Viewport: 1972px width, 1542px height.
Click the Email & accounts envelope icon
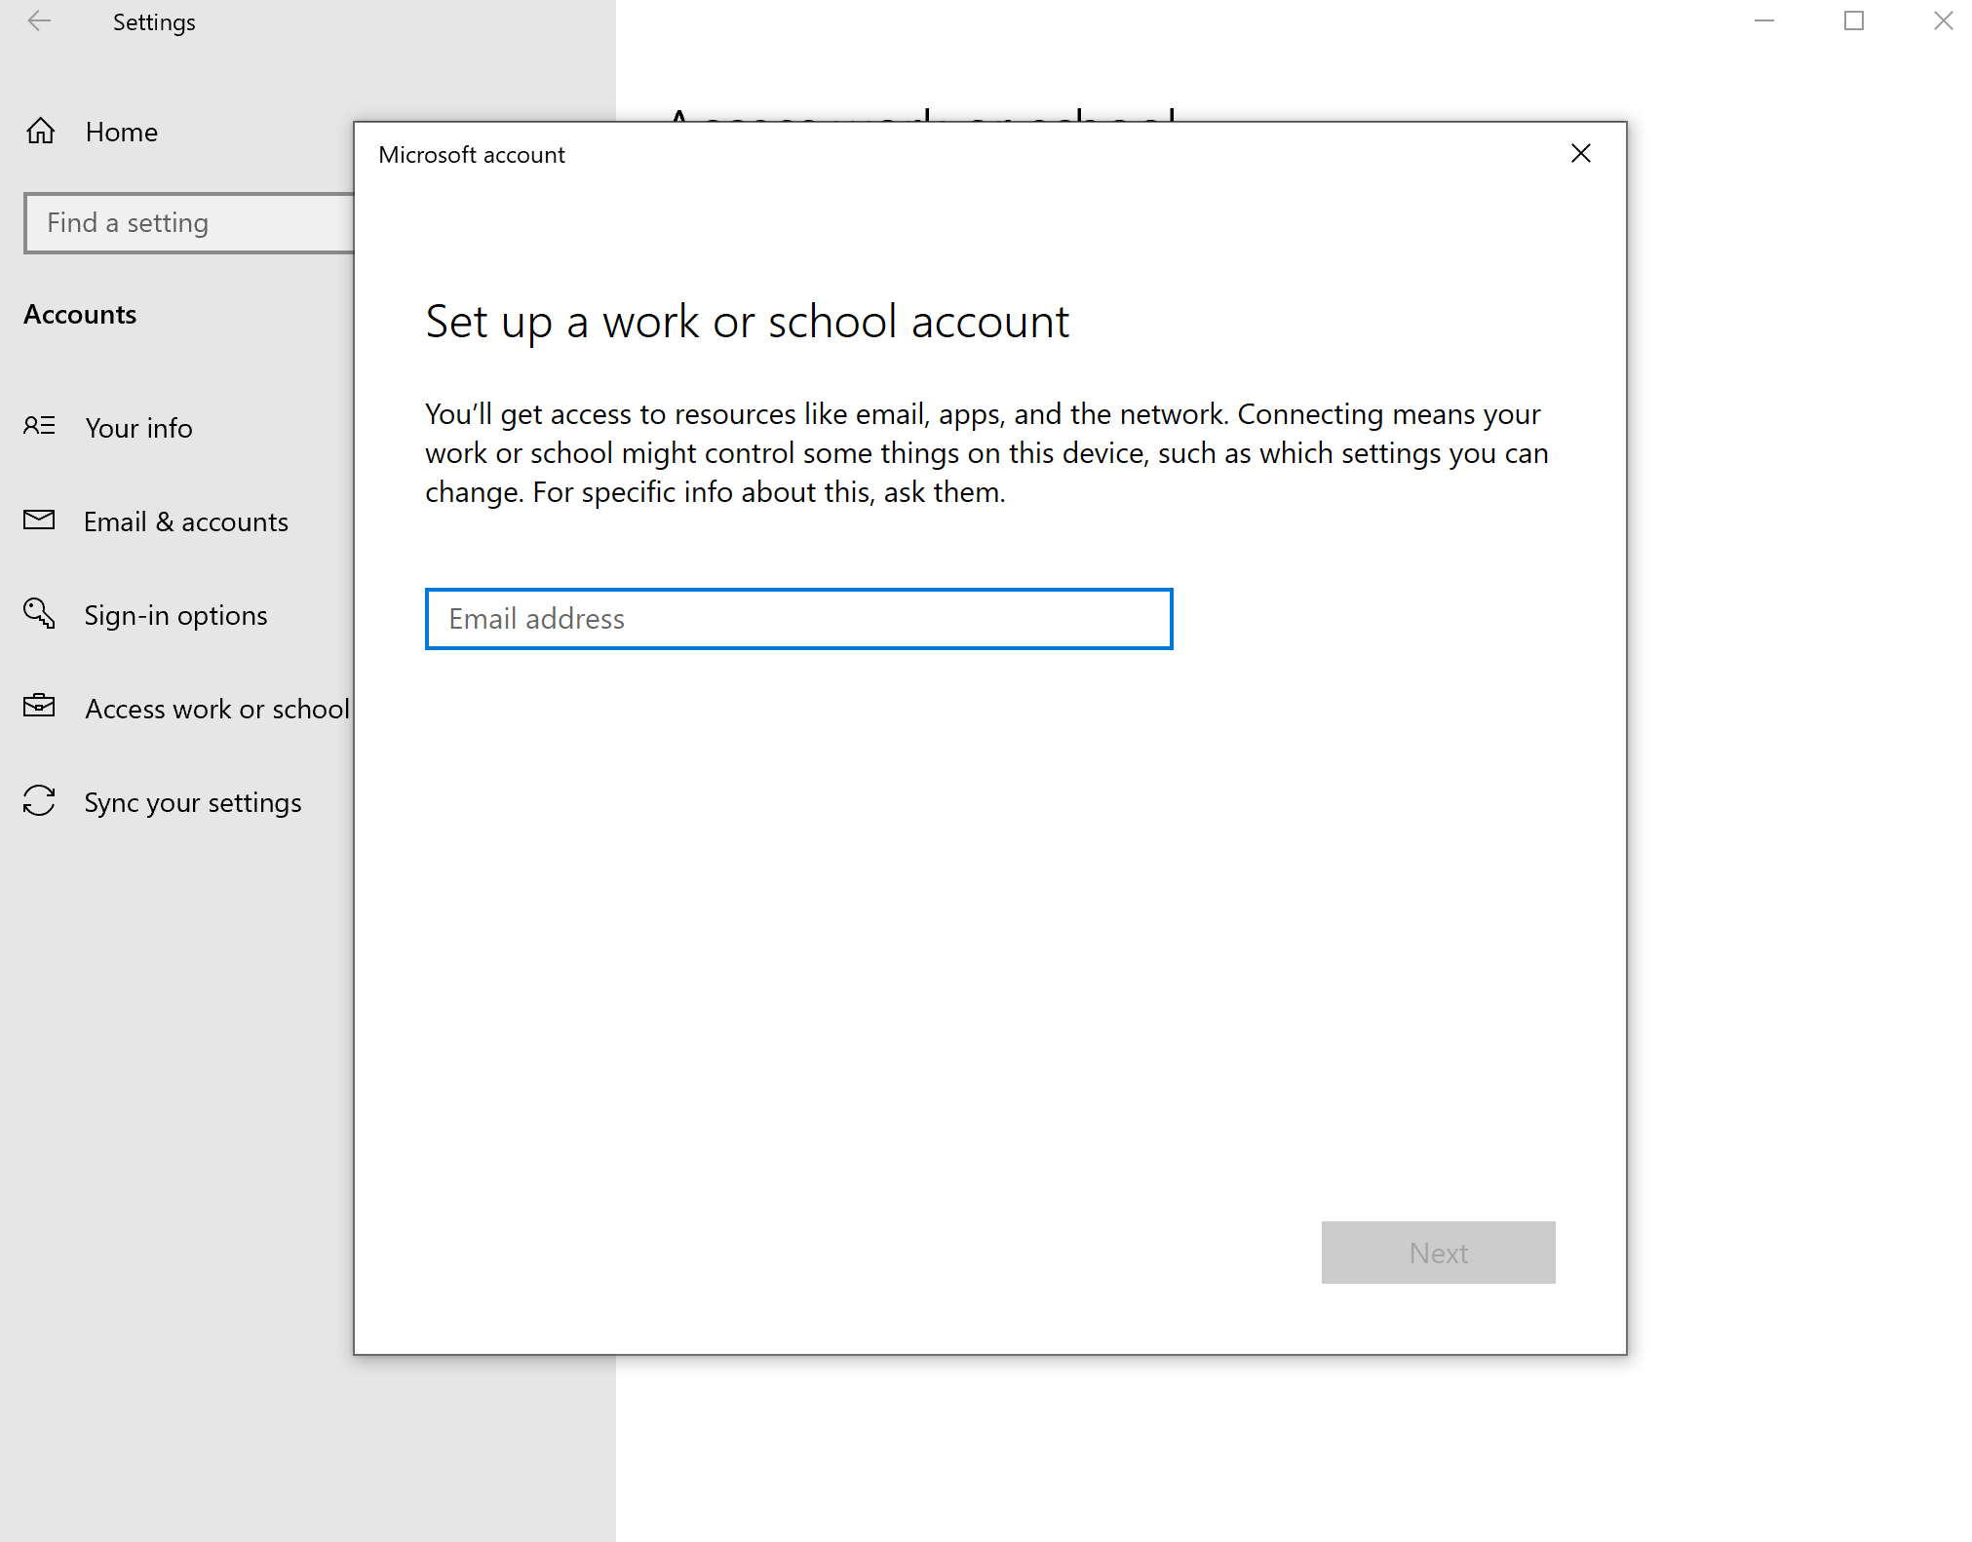(39, 520)
